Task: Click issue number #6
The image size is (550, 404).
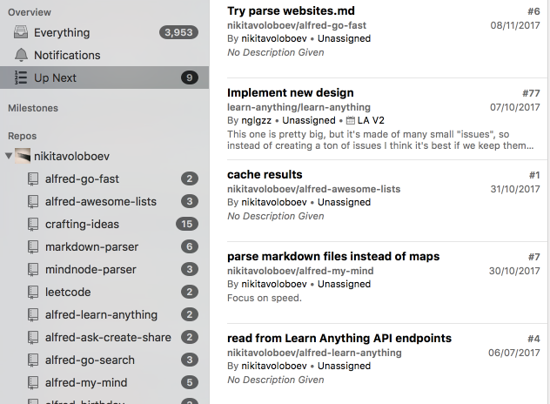Action: [533, 11]
